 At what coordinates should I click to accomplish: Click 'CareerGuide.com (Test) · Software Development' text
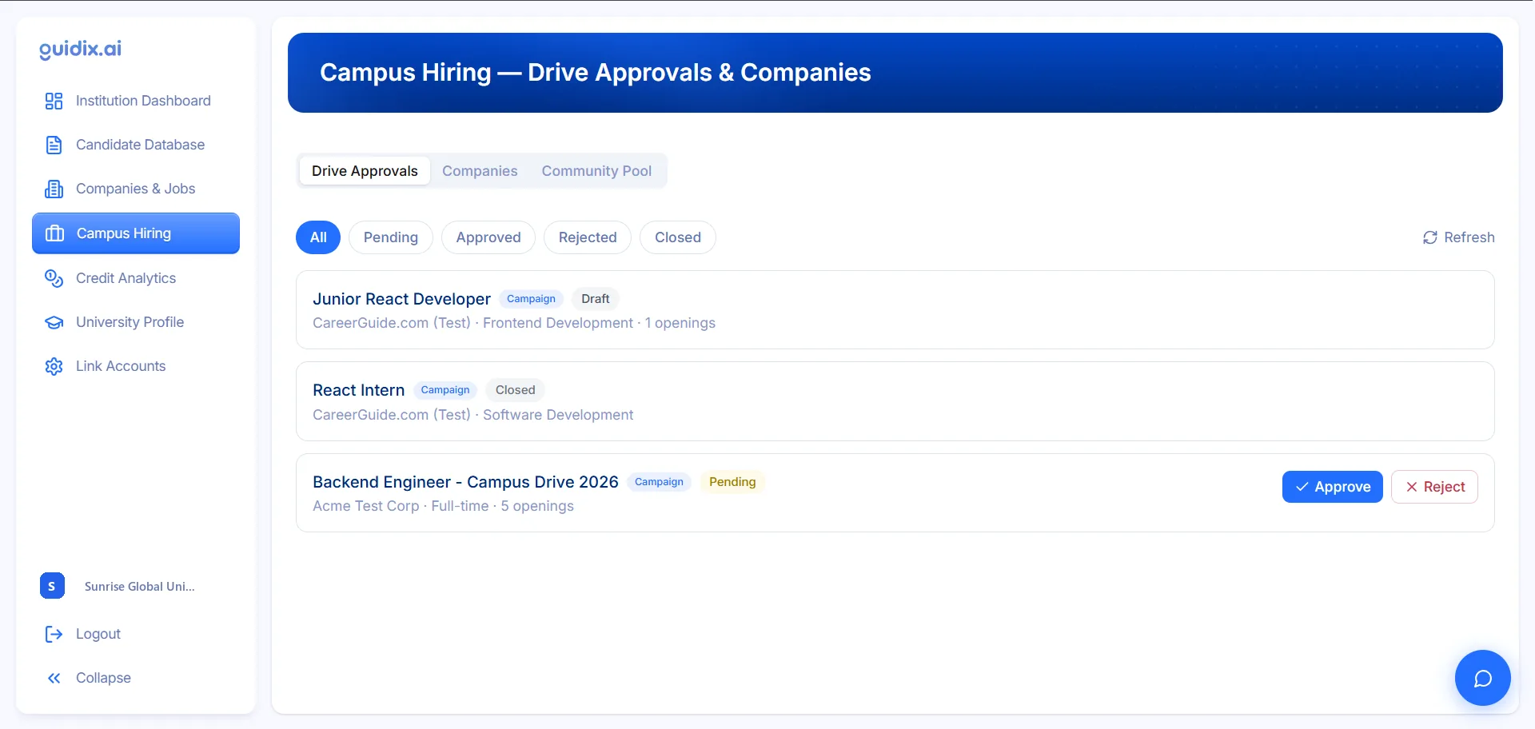point(472,415)
